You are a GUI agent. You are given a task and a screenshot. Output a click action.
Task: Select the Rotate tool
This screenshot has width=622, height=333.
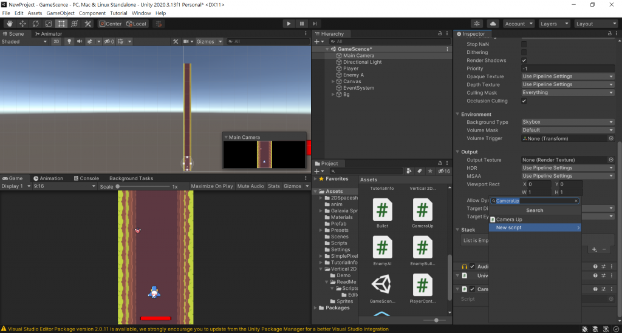tap(36, 24)
